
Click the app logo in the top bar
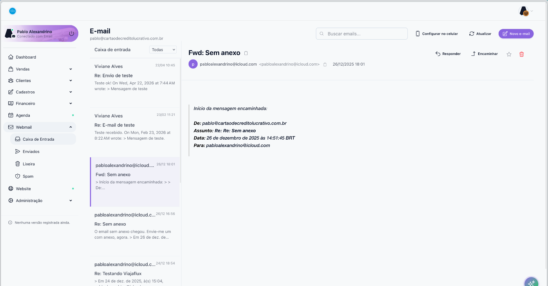(x=13, y=11)
